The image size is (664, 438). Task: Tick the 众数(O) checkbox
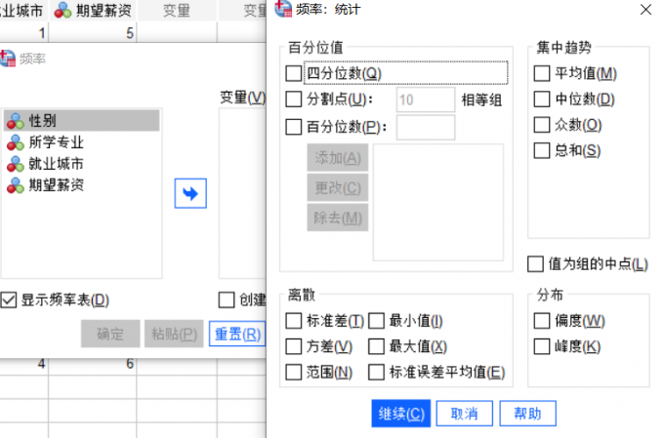(542, 125)
